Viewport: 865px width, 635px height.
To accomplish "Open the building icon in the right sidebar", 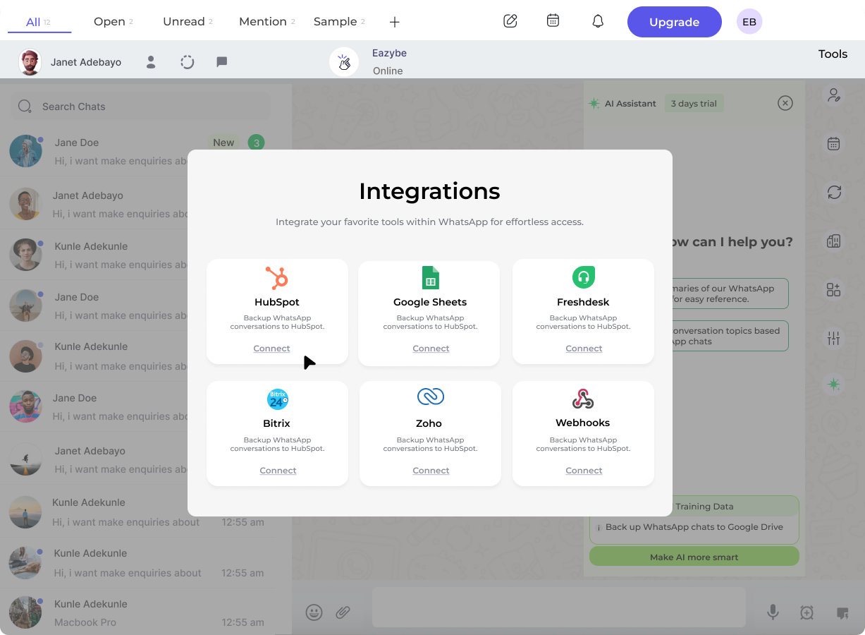I will pos(834,241).
